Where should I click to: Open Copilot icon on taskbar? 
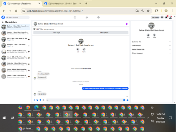point(20,107)
